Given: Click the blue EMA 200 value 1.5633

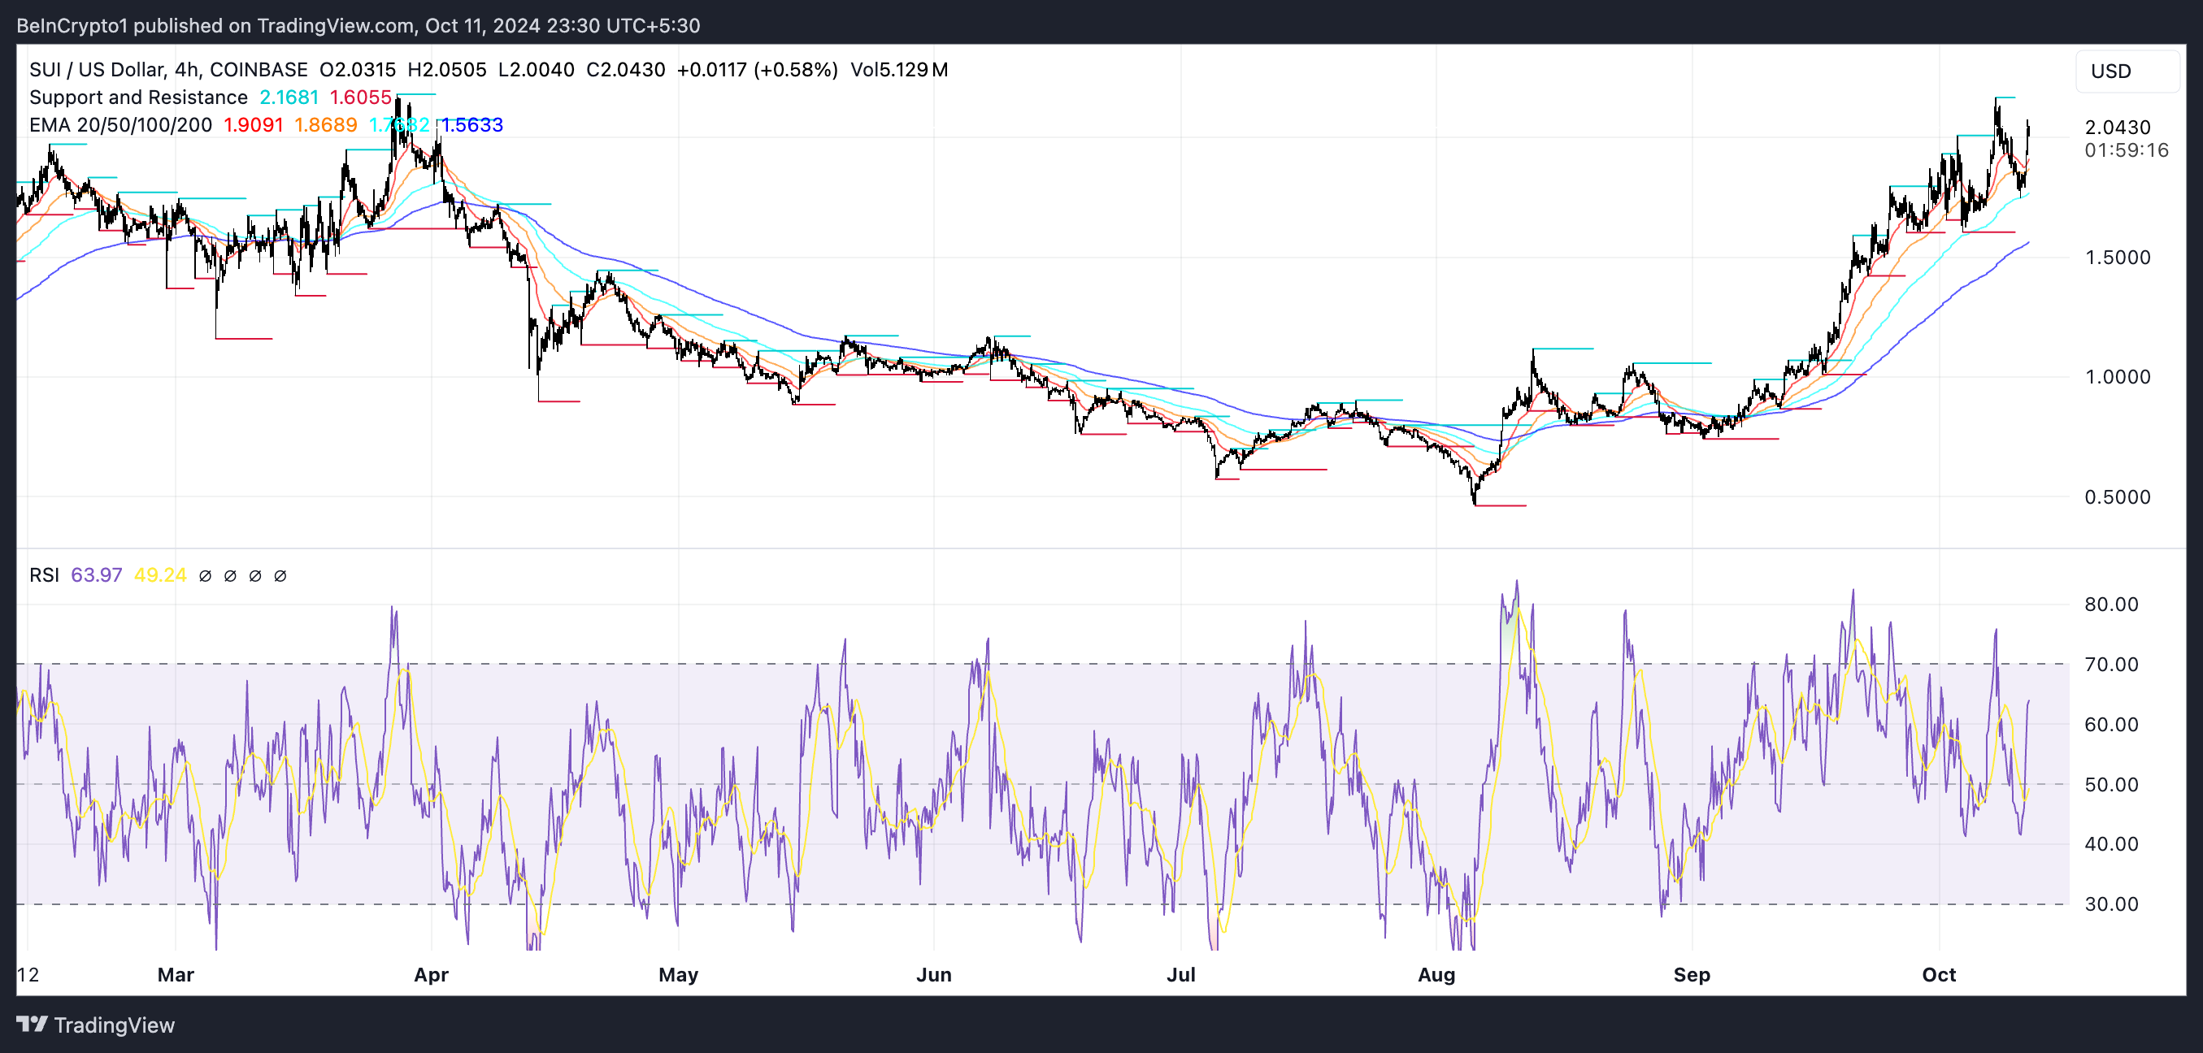Looking at the screenshot, I should [x=472, y=125].
